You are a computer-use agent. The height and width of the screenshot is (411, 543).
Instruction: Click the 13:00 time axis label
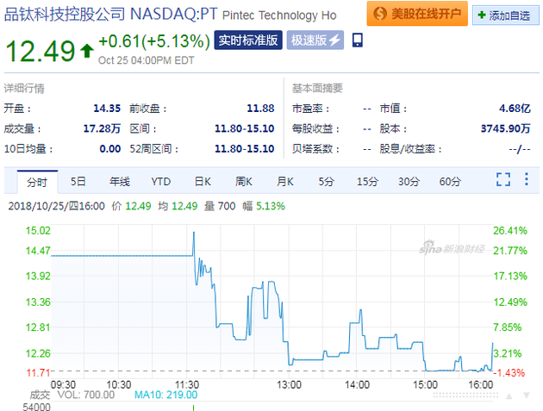289,384
